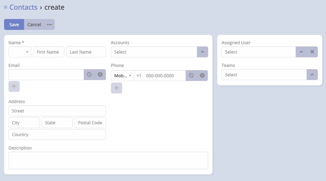Toggle the opted-out icon next to Phone
The height and width of the screenshot is (181, 326).
click(x=191, y=75)
